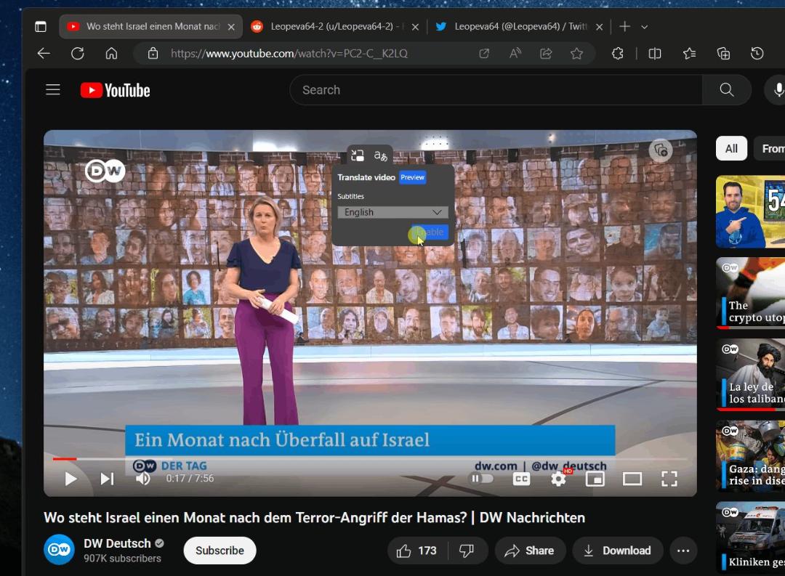Click the DW logo watermark link
The height and width of the screenshot is (576, 785).
pyautogui.click(x=105, y=171)
